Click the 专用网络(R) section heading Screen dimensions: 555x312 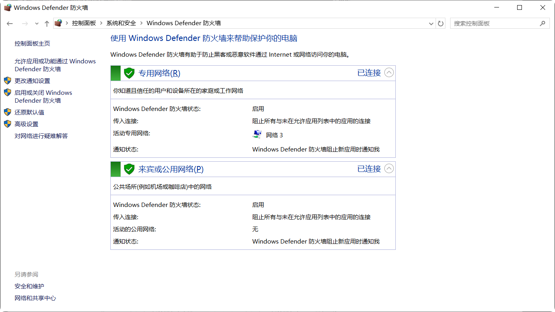click(159, 73)
